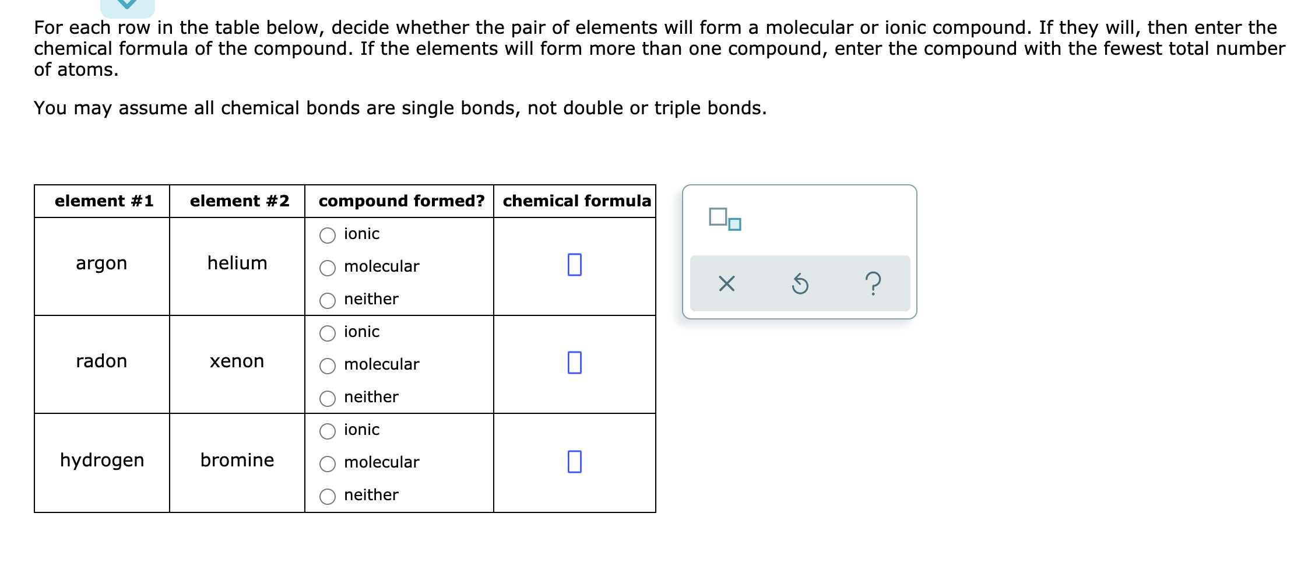Open help using the question mark icon
The width and height of the screenshot is (1301, 562).
pos(873,284)
